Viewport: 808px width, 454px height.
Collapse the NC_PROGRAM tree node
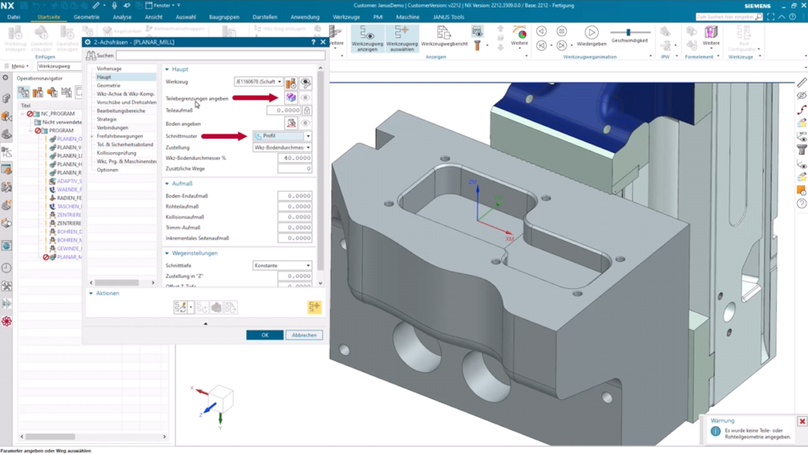(23, 114)
